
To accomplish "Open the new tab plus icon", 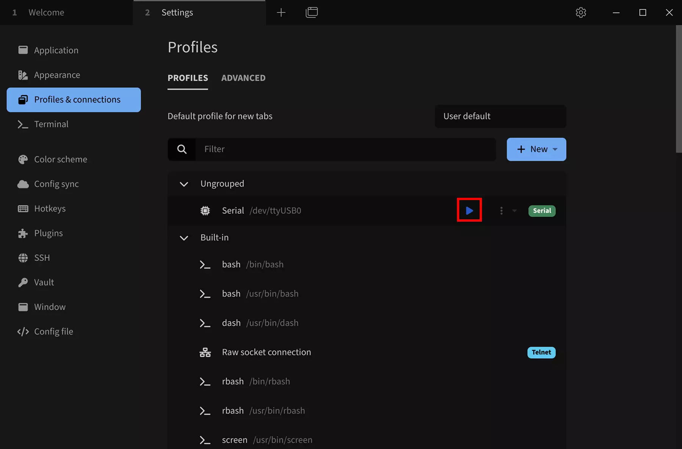I will (281, 13).
